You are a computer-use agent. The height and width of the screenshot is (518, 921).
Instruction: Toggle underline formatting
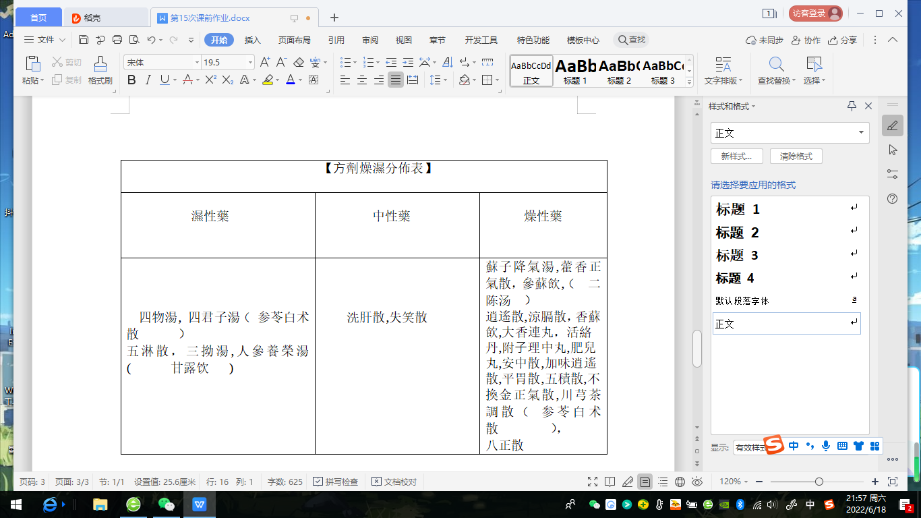165,80
